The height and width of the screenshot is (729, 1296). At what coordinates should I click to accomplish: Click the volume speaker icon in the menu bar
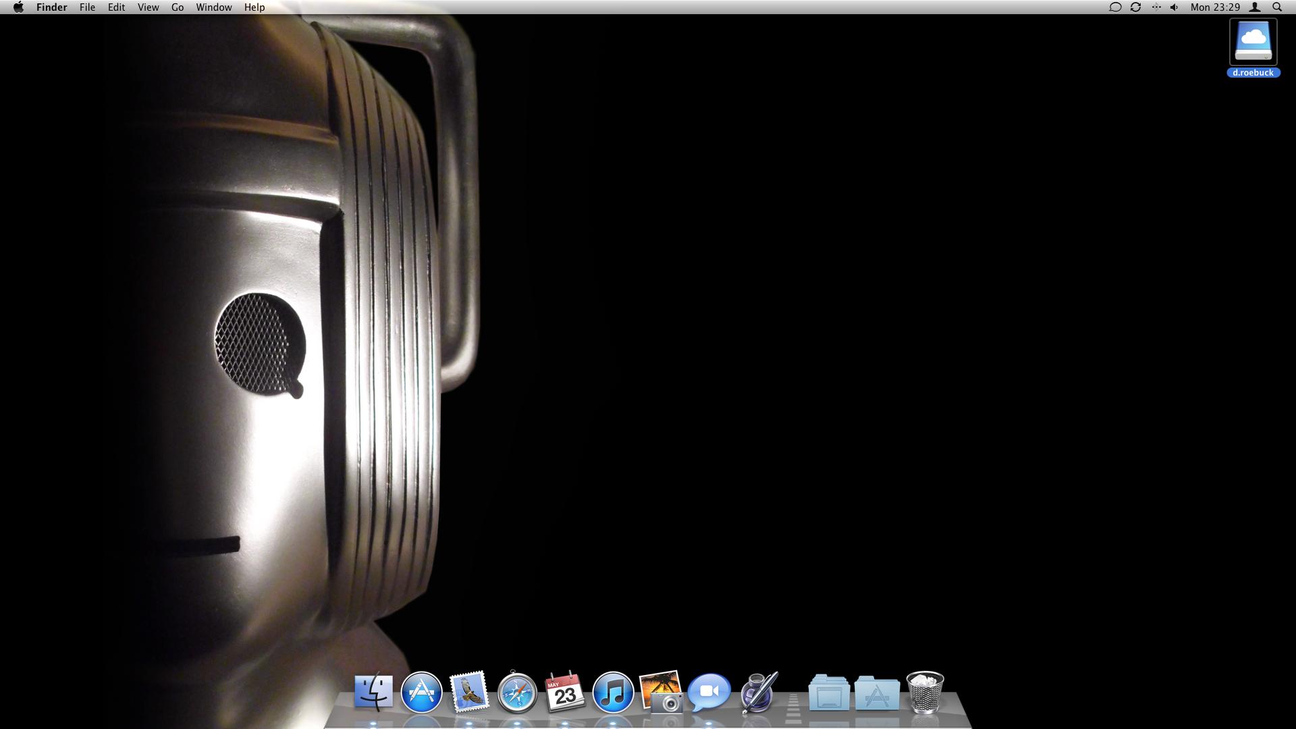(1174, 7)
